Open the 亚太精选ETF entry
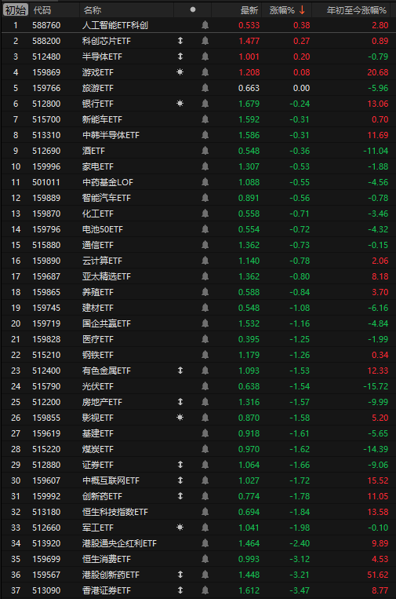396x599 pixels. pos(107,276)
